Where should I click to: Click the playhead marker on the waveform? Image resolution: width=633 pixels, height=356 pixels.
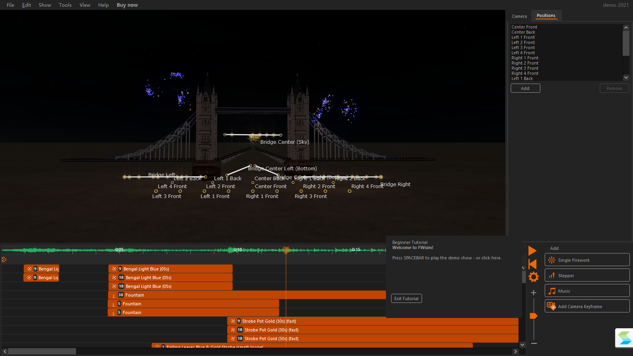pos(286,250)
